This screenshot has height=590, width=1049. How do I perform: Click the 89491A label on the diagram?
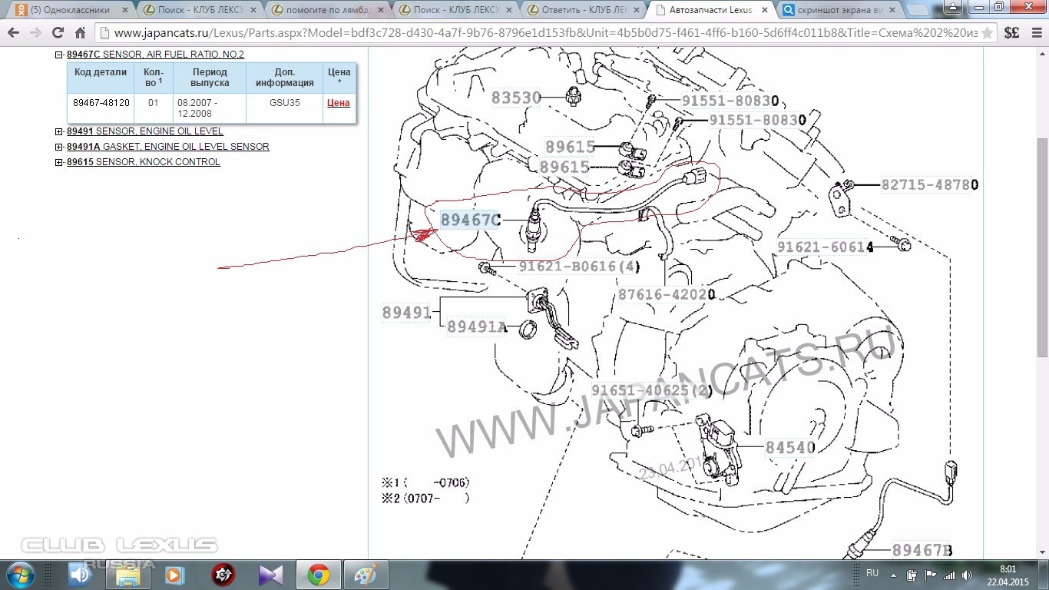(x=477, y=326)
